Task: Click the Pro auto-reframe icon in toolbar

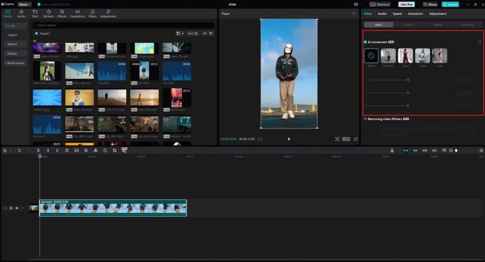Action: point(125,150)
